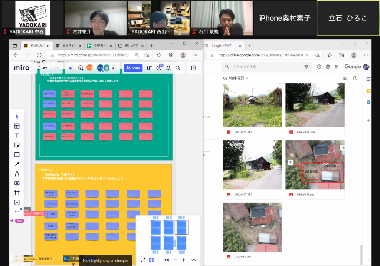Screen dimensions: 380x266
Task: Open Miro help icon with badge
Action: click(x=159, y=68)
